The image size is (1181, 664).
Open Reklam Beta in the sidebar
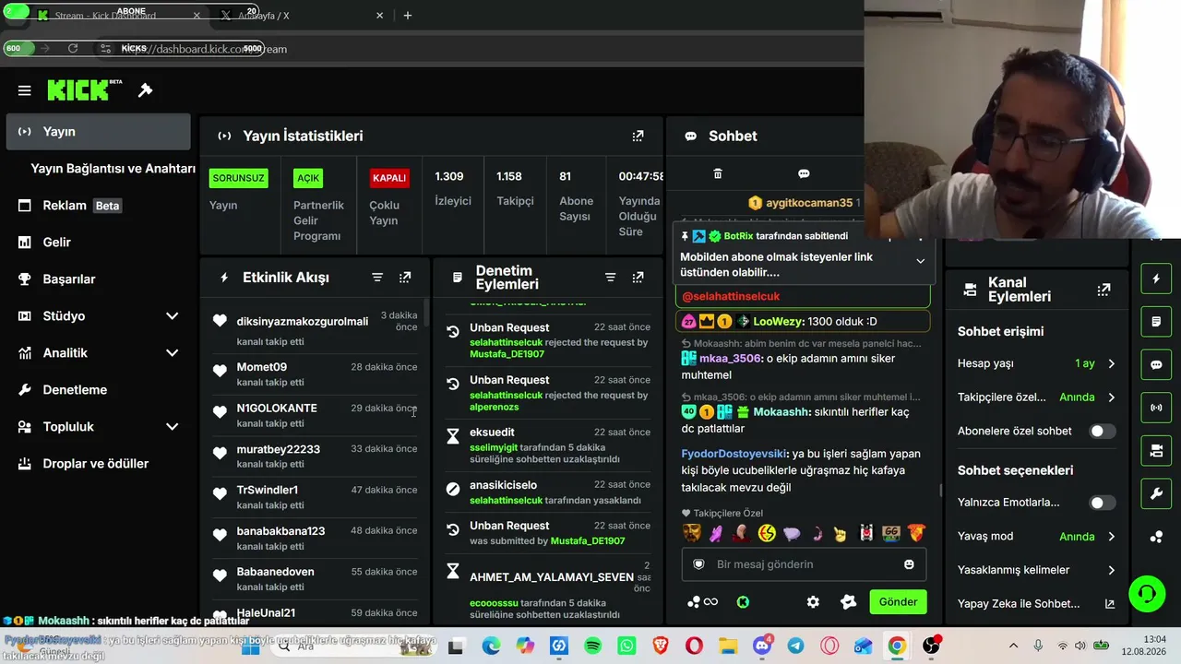(98, 206)
